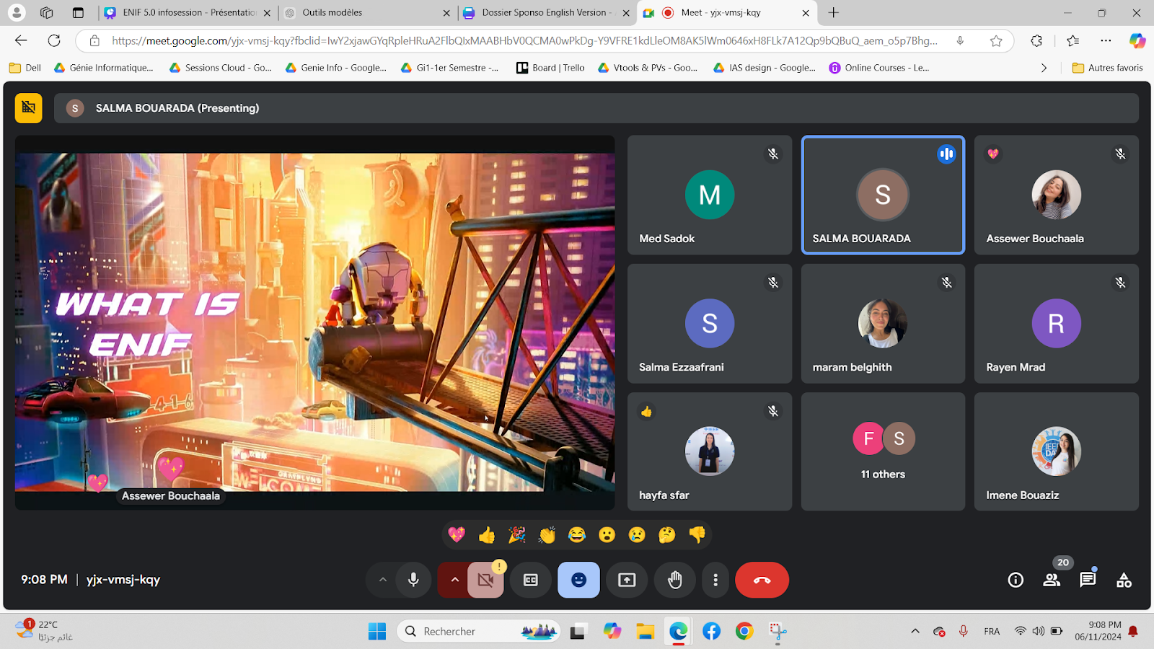Click the Meet URL address bar

tap(524, 40)
